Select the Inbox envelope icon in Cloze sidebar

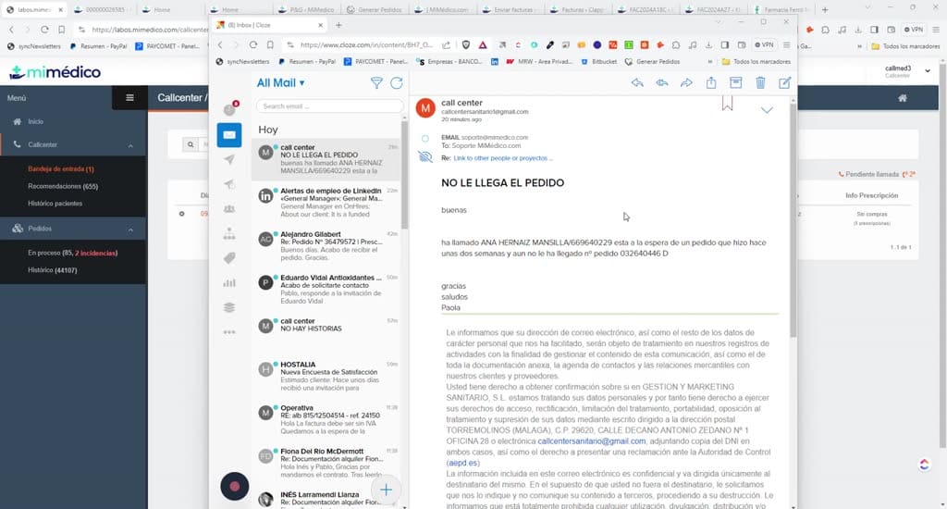(x=229, y=135)
